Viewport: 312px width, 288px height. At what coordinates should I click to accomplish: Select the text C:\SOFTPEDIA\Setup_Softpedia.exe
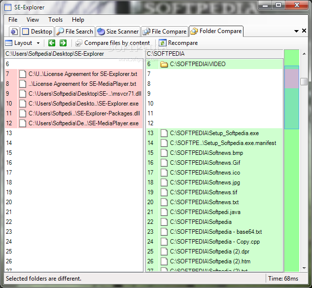tap(214, 133)
